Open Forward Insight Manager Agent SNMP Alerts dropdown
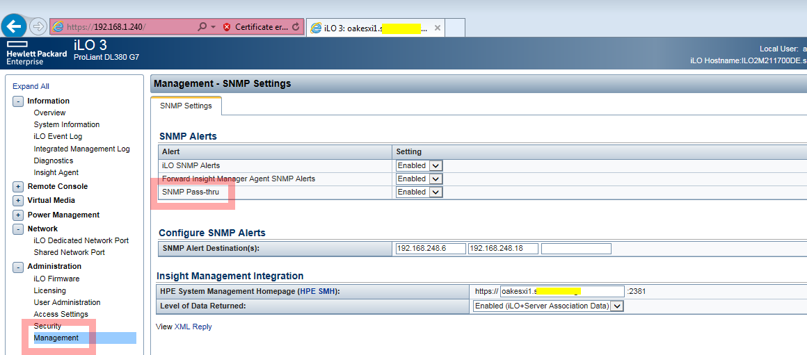Screen dimensions: 807x355 point(420,179)
